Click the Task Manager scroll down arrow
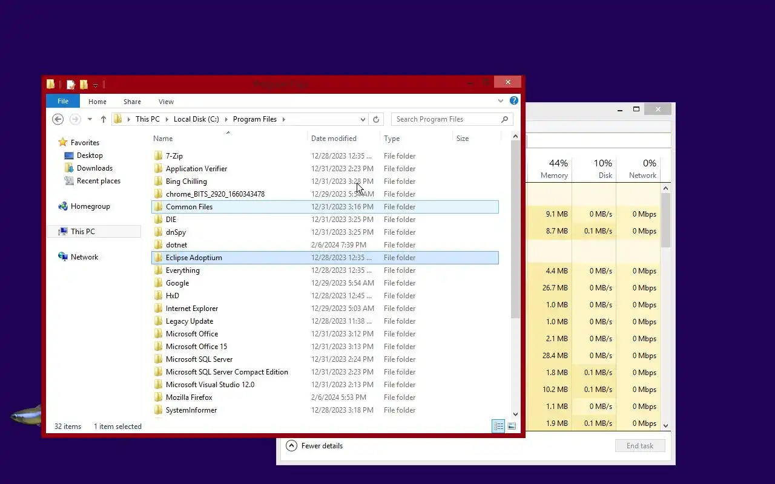Screen dimensions: 775x484 [665, 426]
